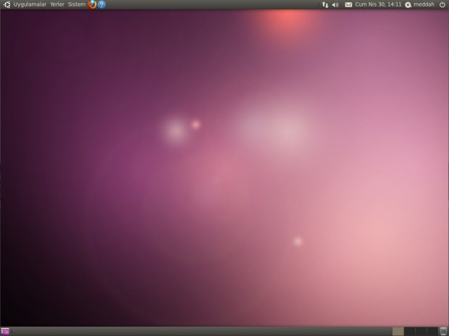Open the mail envelope messaging indicator
This screenshot has width=449, height=336.
click(348, 4)
